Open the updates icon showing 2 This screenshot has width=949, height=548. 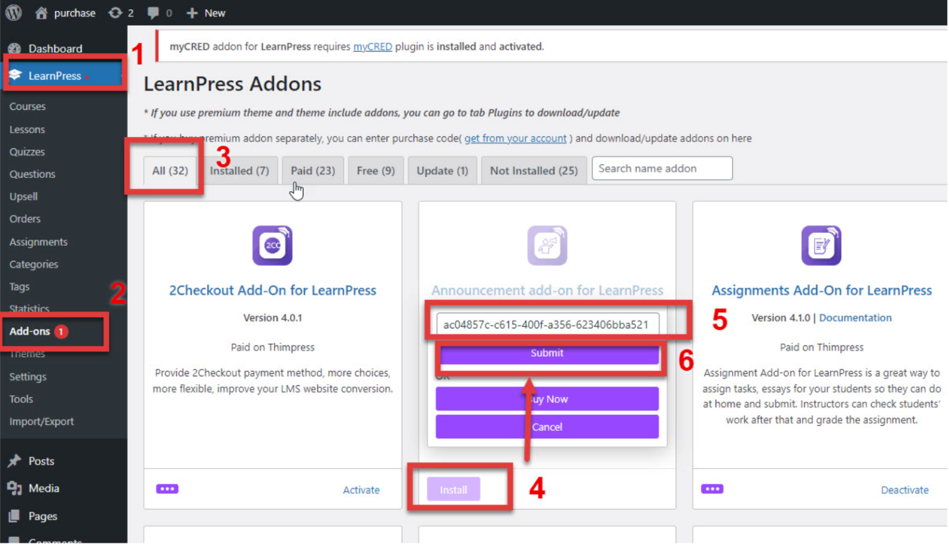click(115, 13)
